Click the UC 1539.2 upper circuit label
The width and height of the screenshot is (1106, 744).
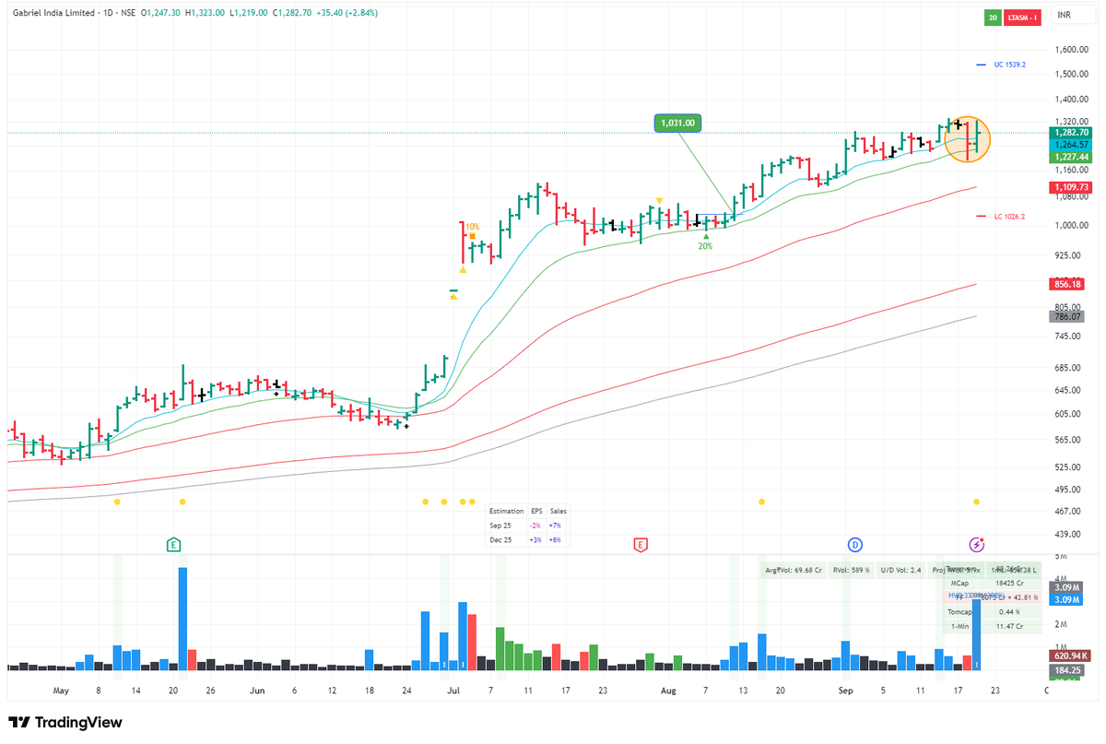click(1009, 65)
